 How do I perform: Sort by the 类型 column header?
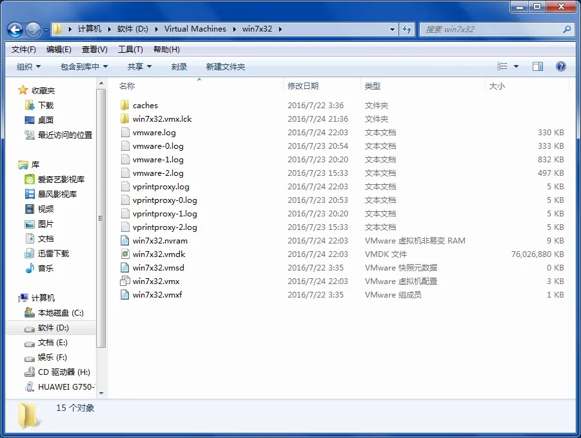click(372, 86)
